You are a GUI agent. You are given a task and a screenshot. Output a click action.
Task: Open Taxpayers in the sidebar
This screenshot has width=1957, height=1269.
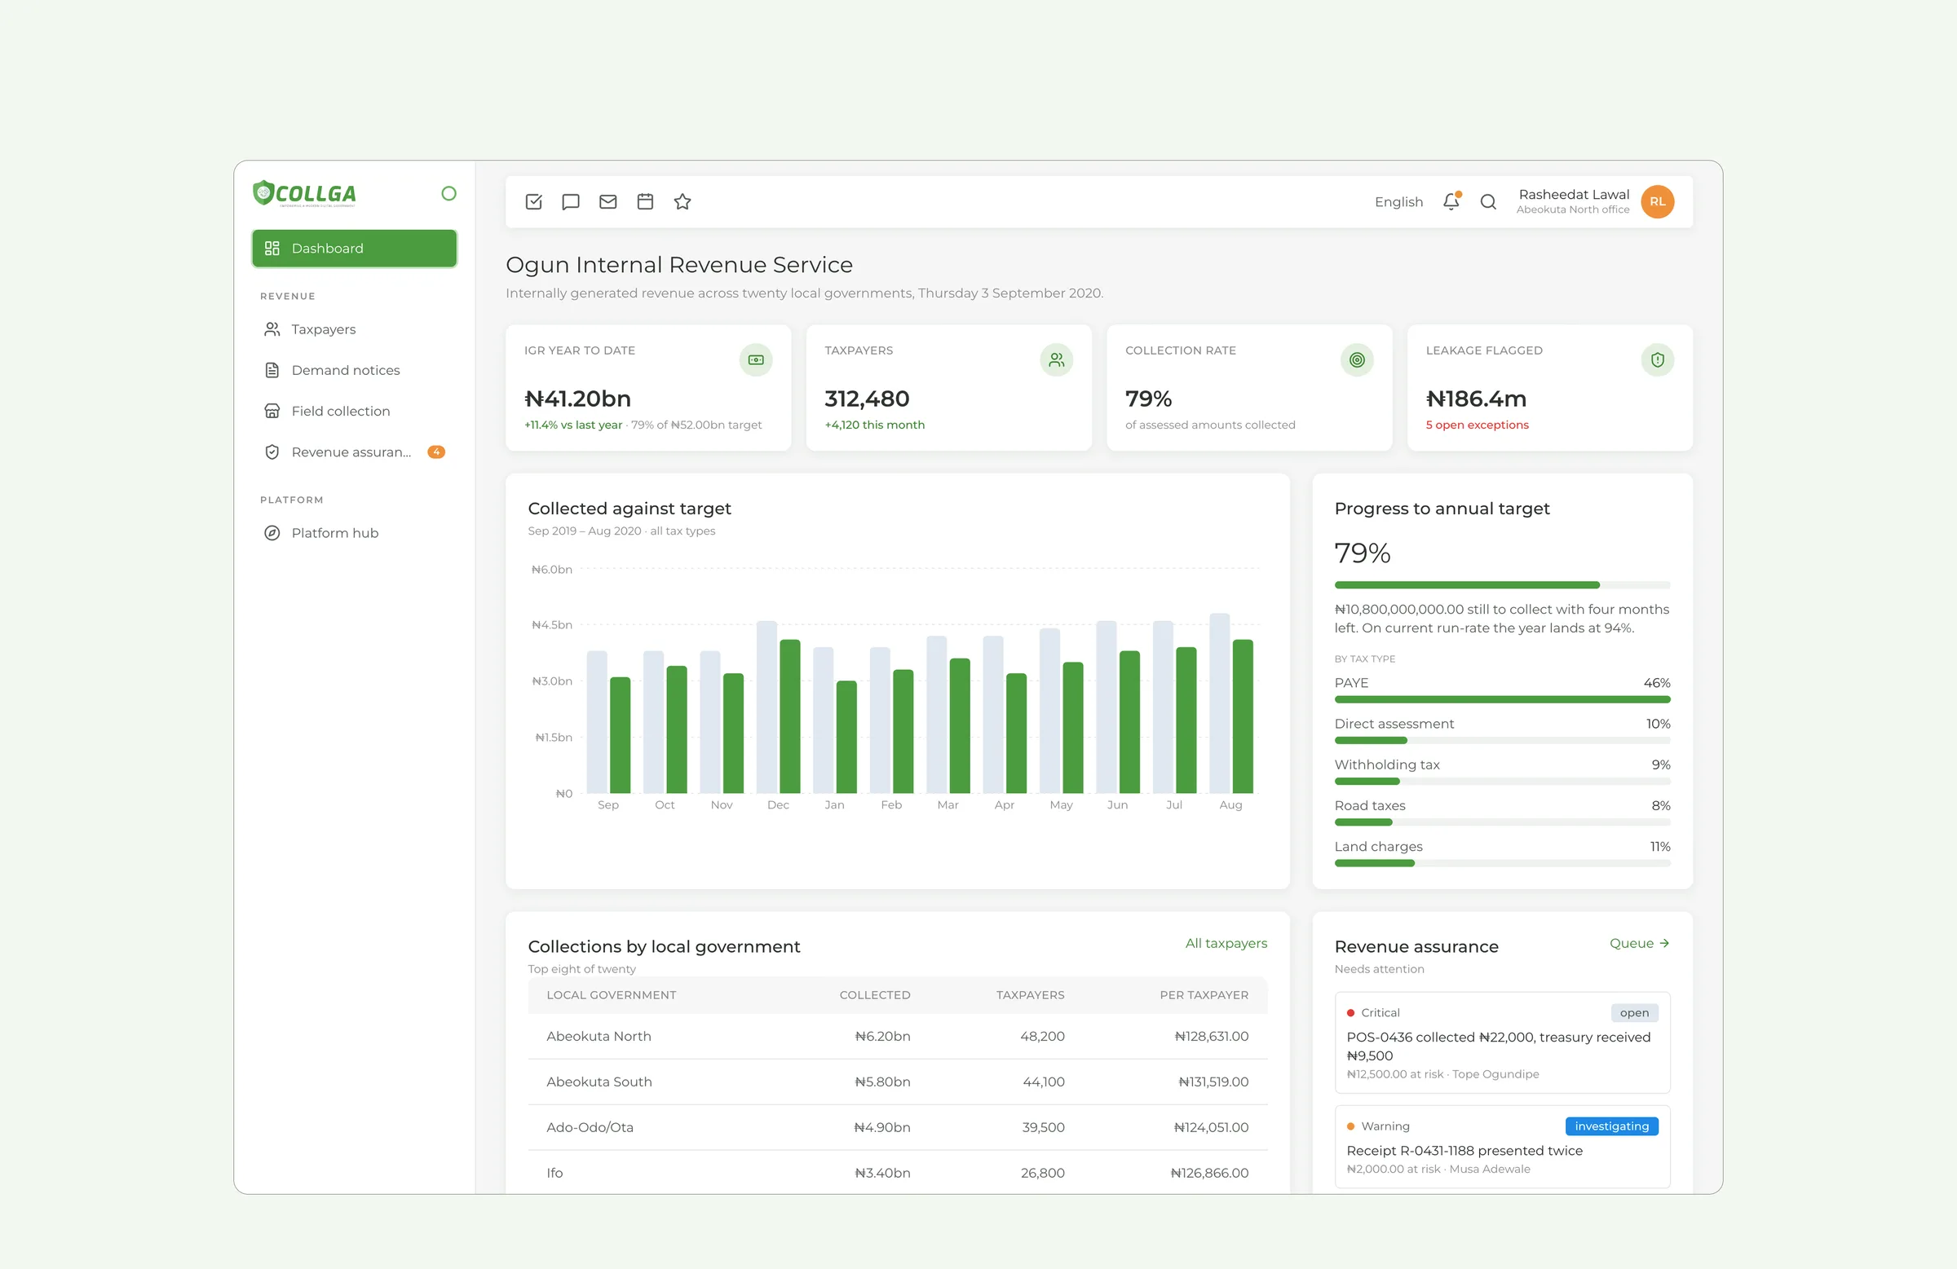tap(355, 328)
